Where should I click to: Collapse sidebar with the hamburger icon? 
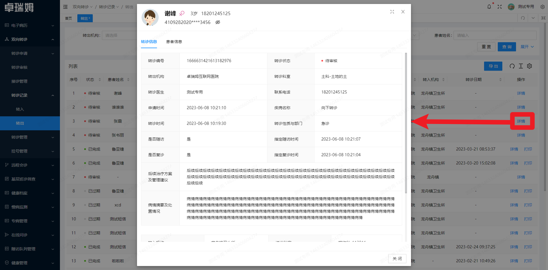[x=65, y=7]
